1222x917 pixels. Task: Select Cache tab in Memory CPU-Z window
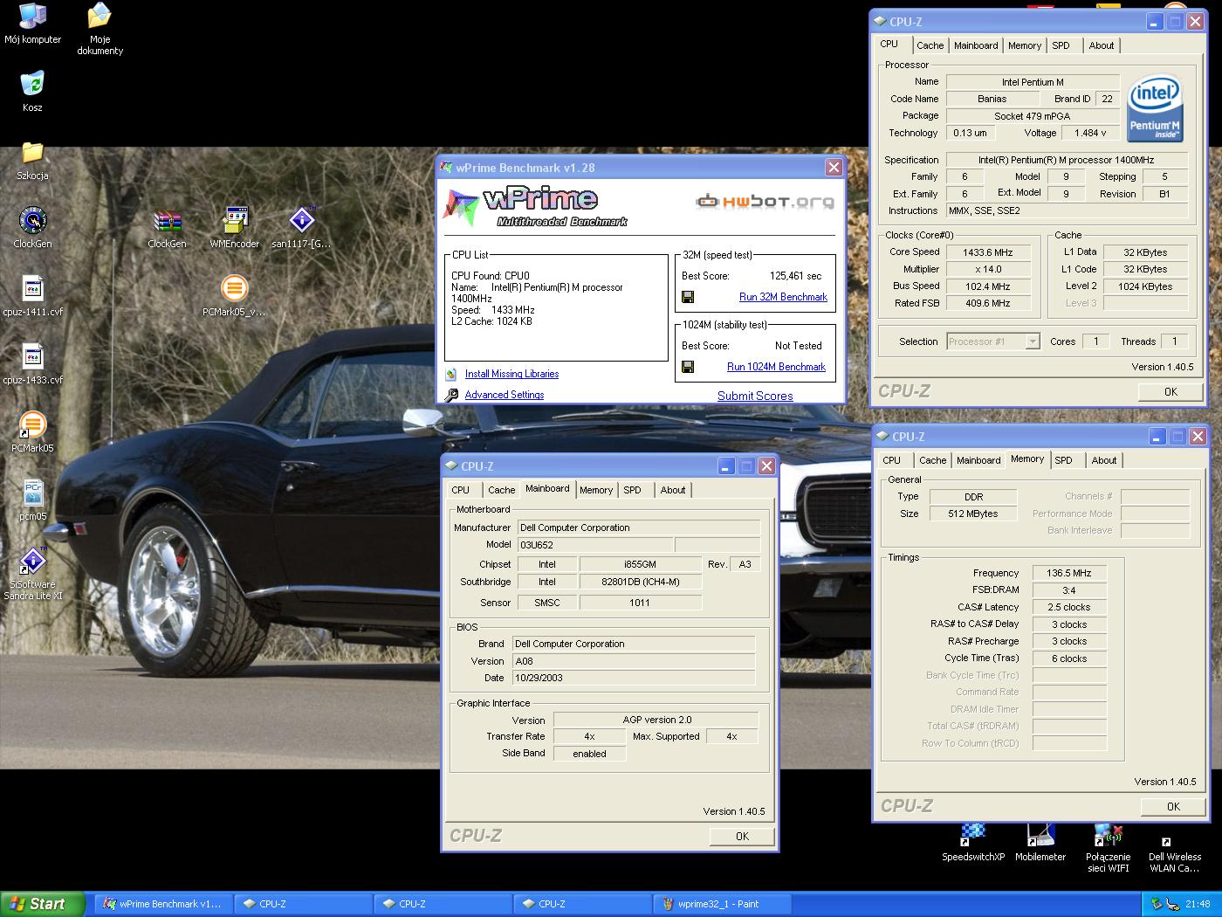point(932,460)
